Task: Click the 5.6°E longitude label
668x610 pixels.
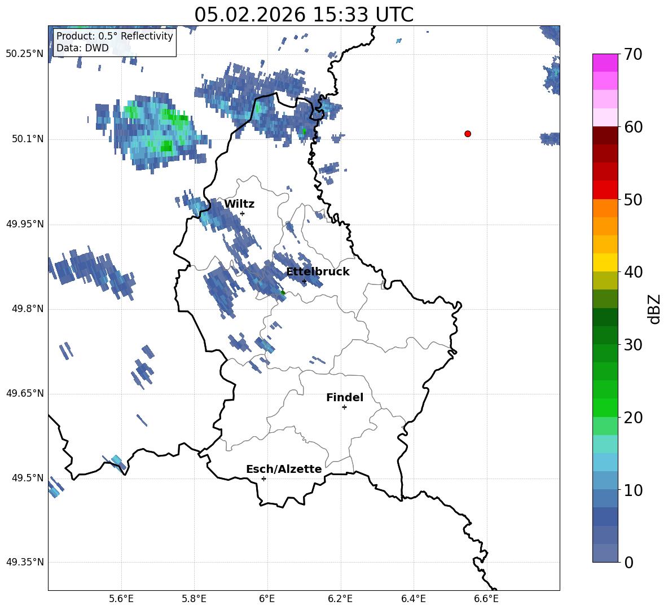Action: click(121, 599)
